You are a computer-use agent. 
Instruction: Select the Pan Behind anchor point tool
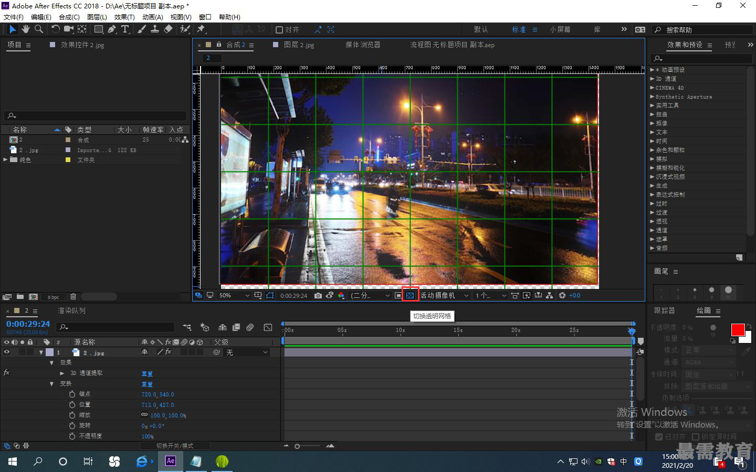pyautogui.click(x=82, y=29)
